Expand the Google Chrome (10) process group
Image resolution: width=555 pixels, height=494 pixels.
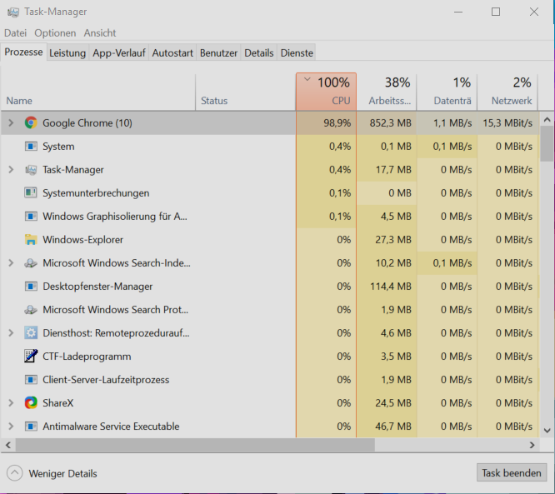point(11,122)
